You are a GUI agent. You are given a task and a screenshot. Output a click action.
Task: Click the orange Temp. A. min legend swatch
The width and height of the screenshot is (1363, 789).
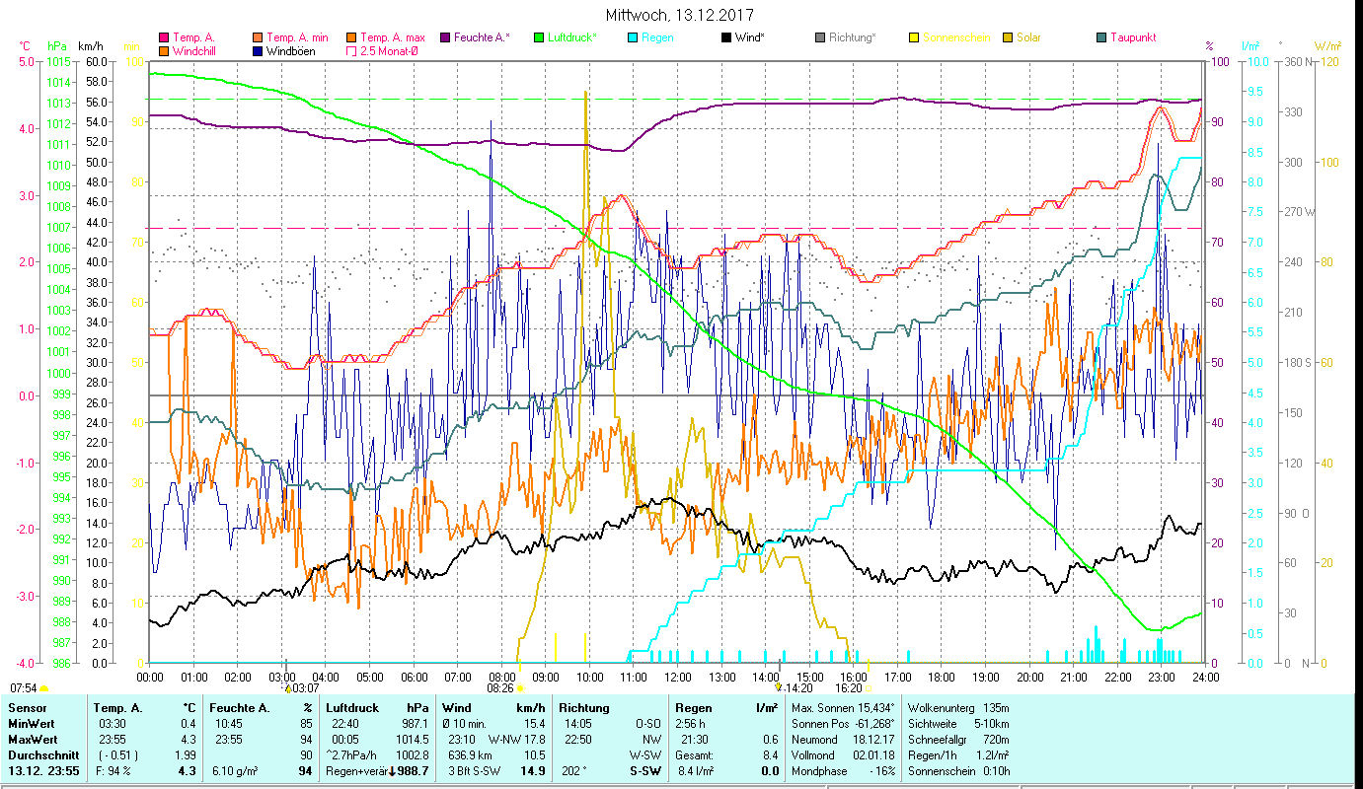pos(257,37)
